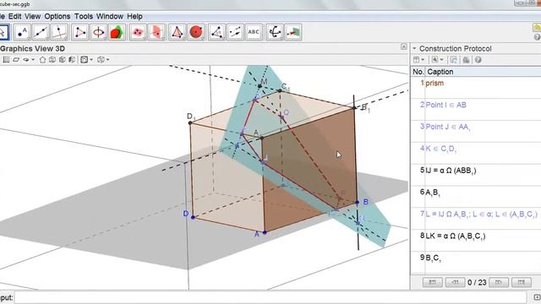Select the New Point tool

[22, 32]
